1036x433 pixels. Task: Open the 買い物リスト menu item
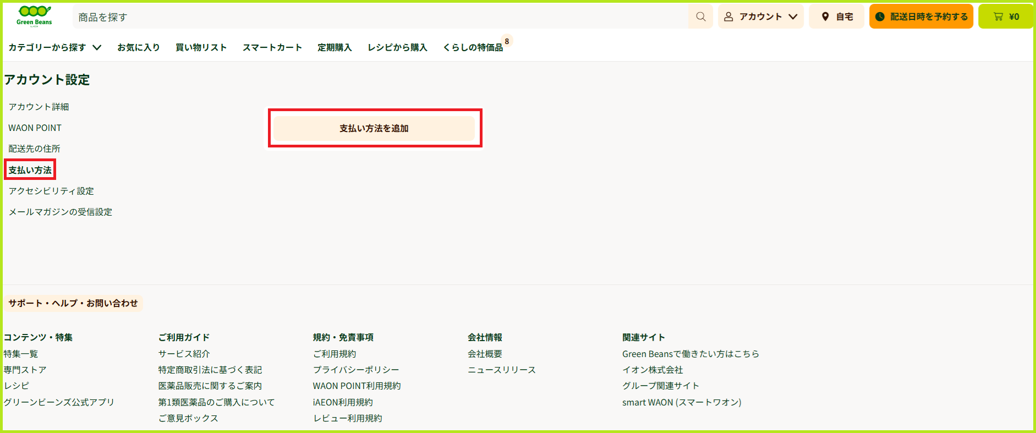click(201, 47)
